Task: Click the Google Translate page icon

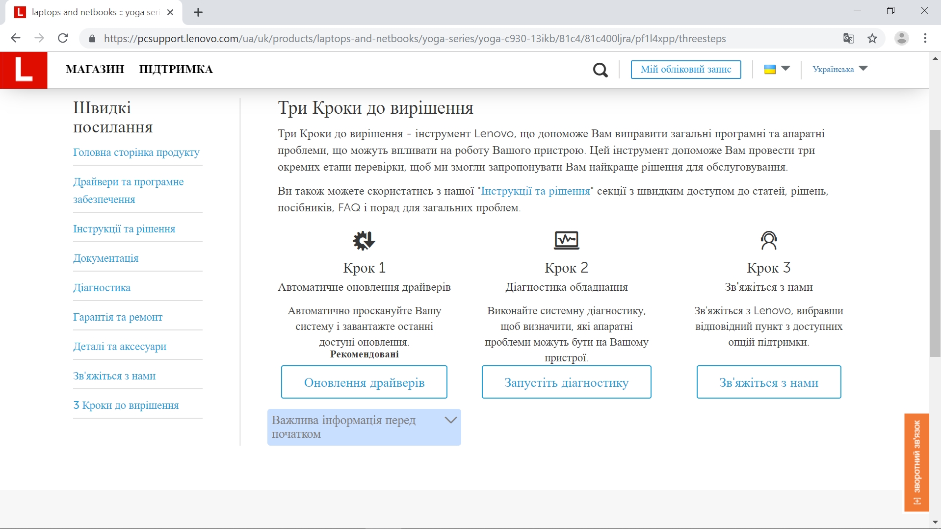Action: (849, 38)
